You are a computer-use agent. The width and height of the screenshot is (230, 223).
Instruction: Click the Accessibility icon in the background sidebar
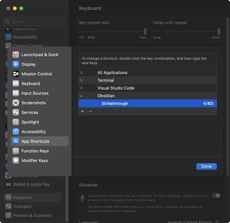tap(8, 37)
